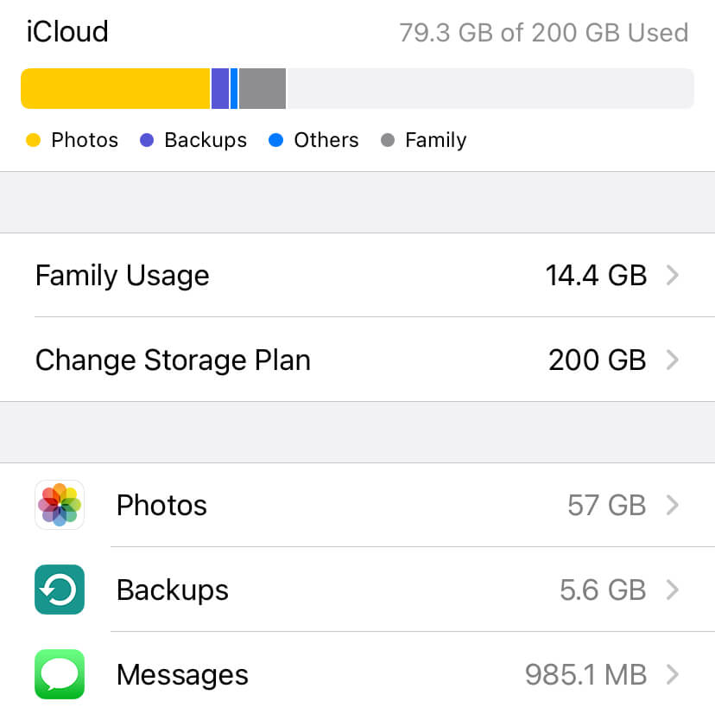Open the Photos app icon

point(59,505)
